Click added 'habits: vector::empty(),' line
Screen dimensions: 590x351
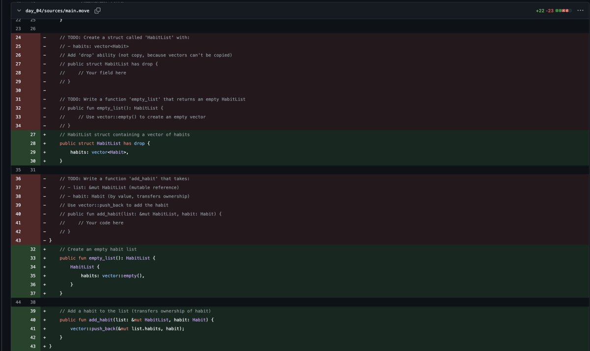(113, 276)
